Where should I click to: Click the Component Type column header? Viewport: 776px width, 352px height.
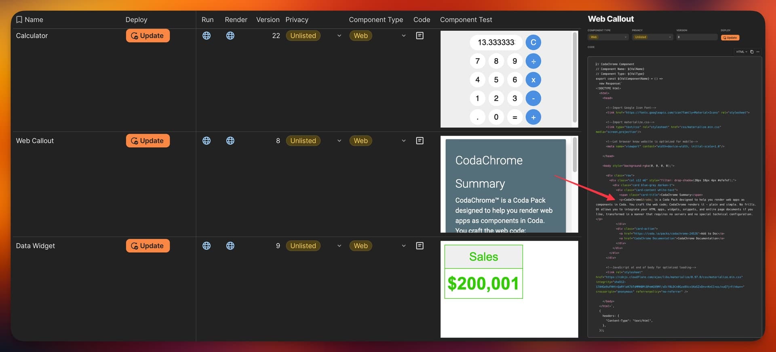(x=376, y=19)
